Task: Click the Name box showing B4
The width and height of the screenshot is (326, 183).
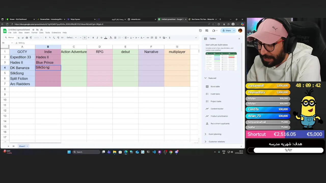Action: point(7,43)
